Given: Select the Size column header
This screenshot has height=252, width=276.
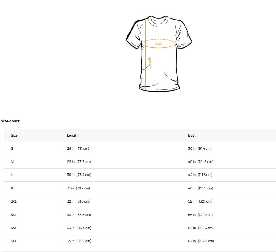Looking at the screenshot, I should click(14, 135).
